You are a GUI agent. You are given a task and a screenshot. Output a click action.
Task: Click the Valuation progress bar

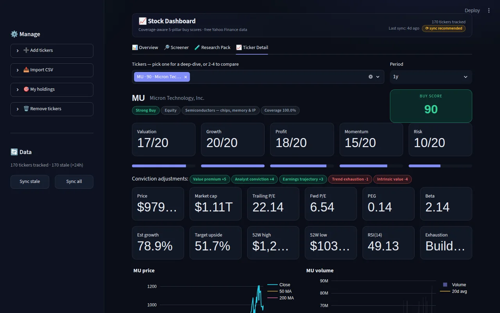coord(164,166)
